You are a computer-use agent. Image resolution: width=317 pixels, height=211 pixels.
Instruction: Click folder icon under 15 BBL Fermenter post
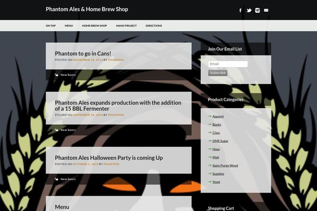[x=57, y=130]
